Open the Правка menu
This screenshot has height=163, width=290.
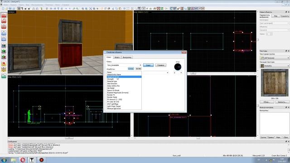13,5
